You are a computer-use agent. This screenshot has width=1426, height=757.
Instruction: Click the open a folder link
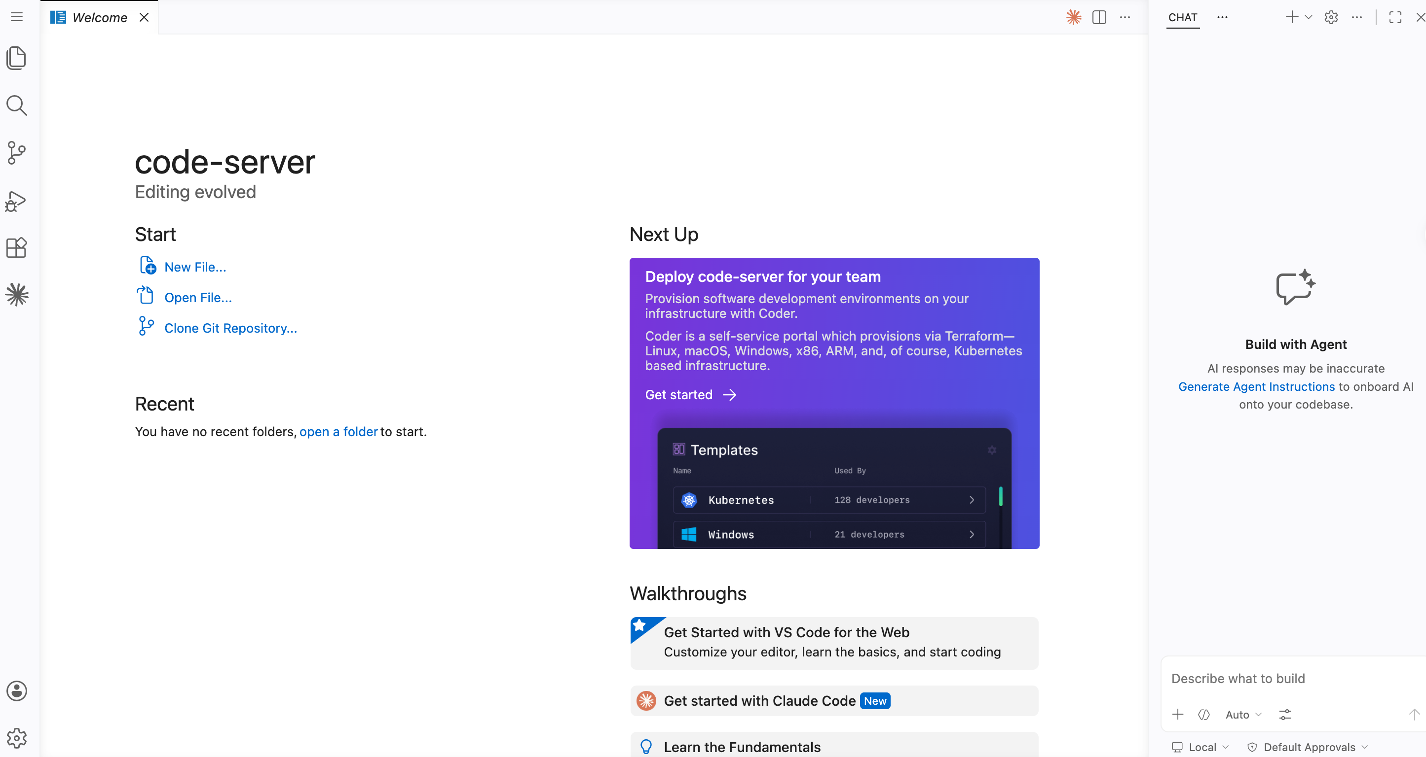pyautogui.click(x=338, y=431)
